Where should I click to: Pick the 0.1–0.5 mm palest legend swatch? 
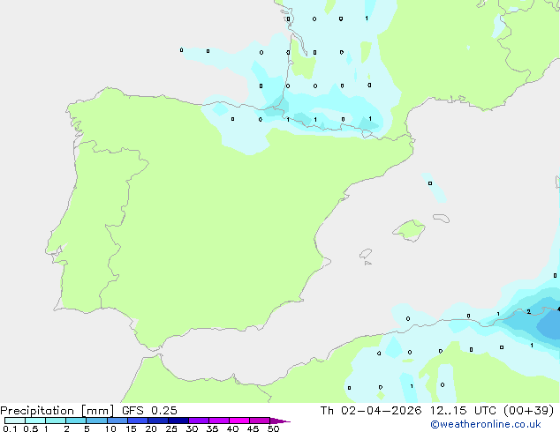15,421
